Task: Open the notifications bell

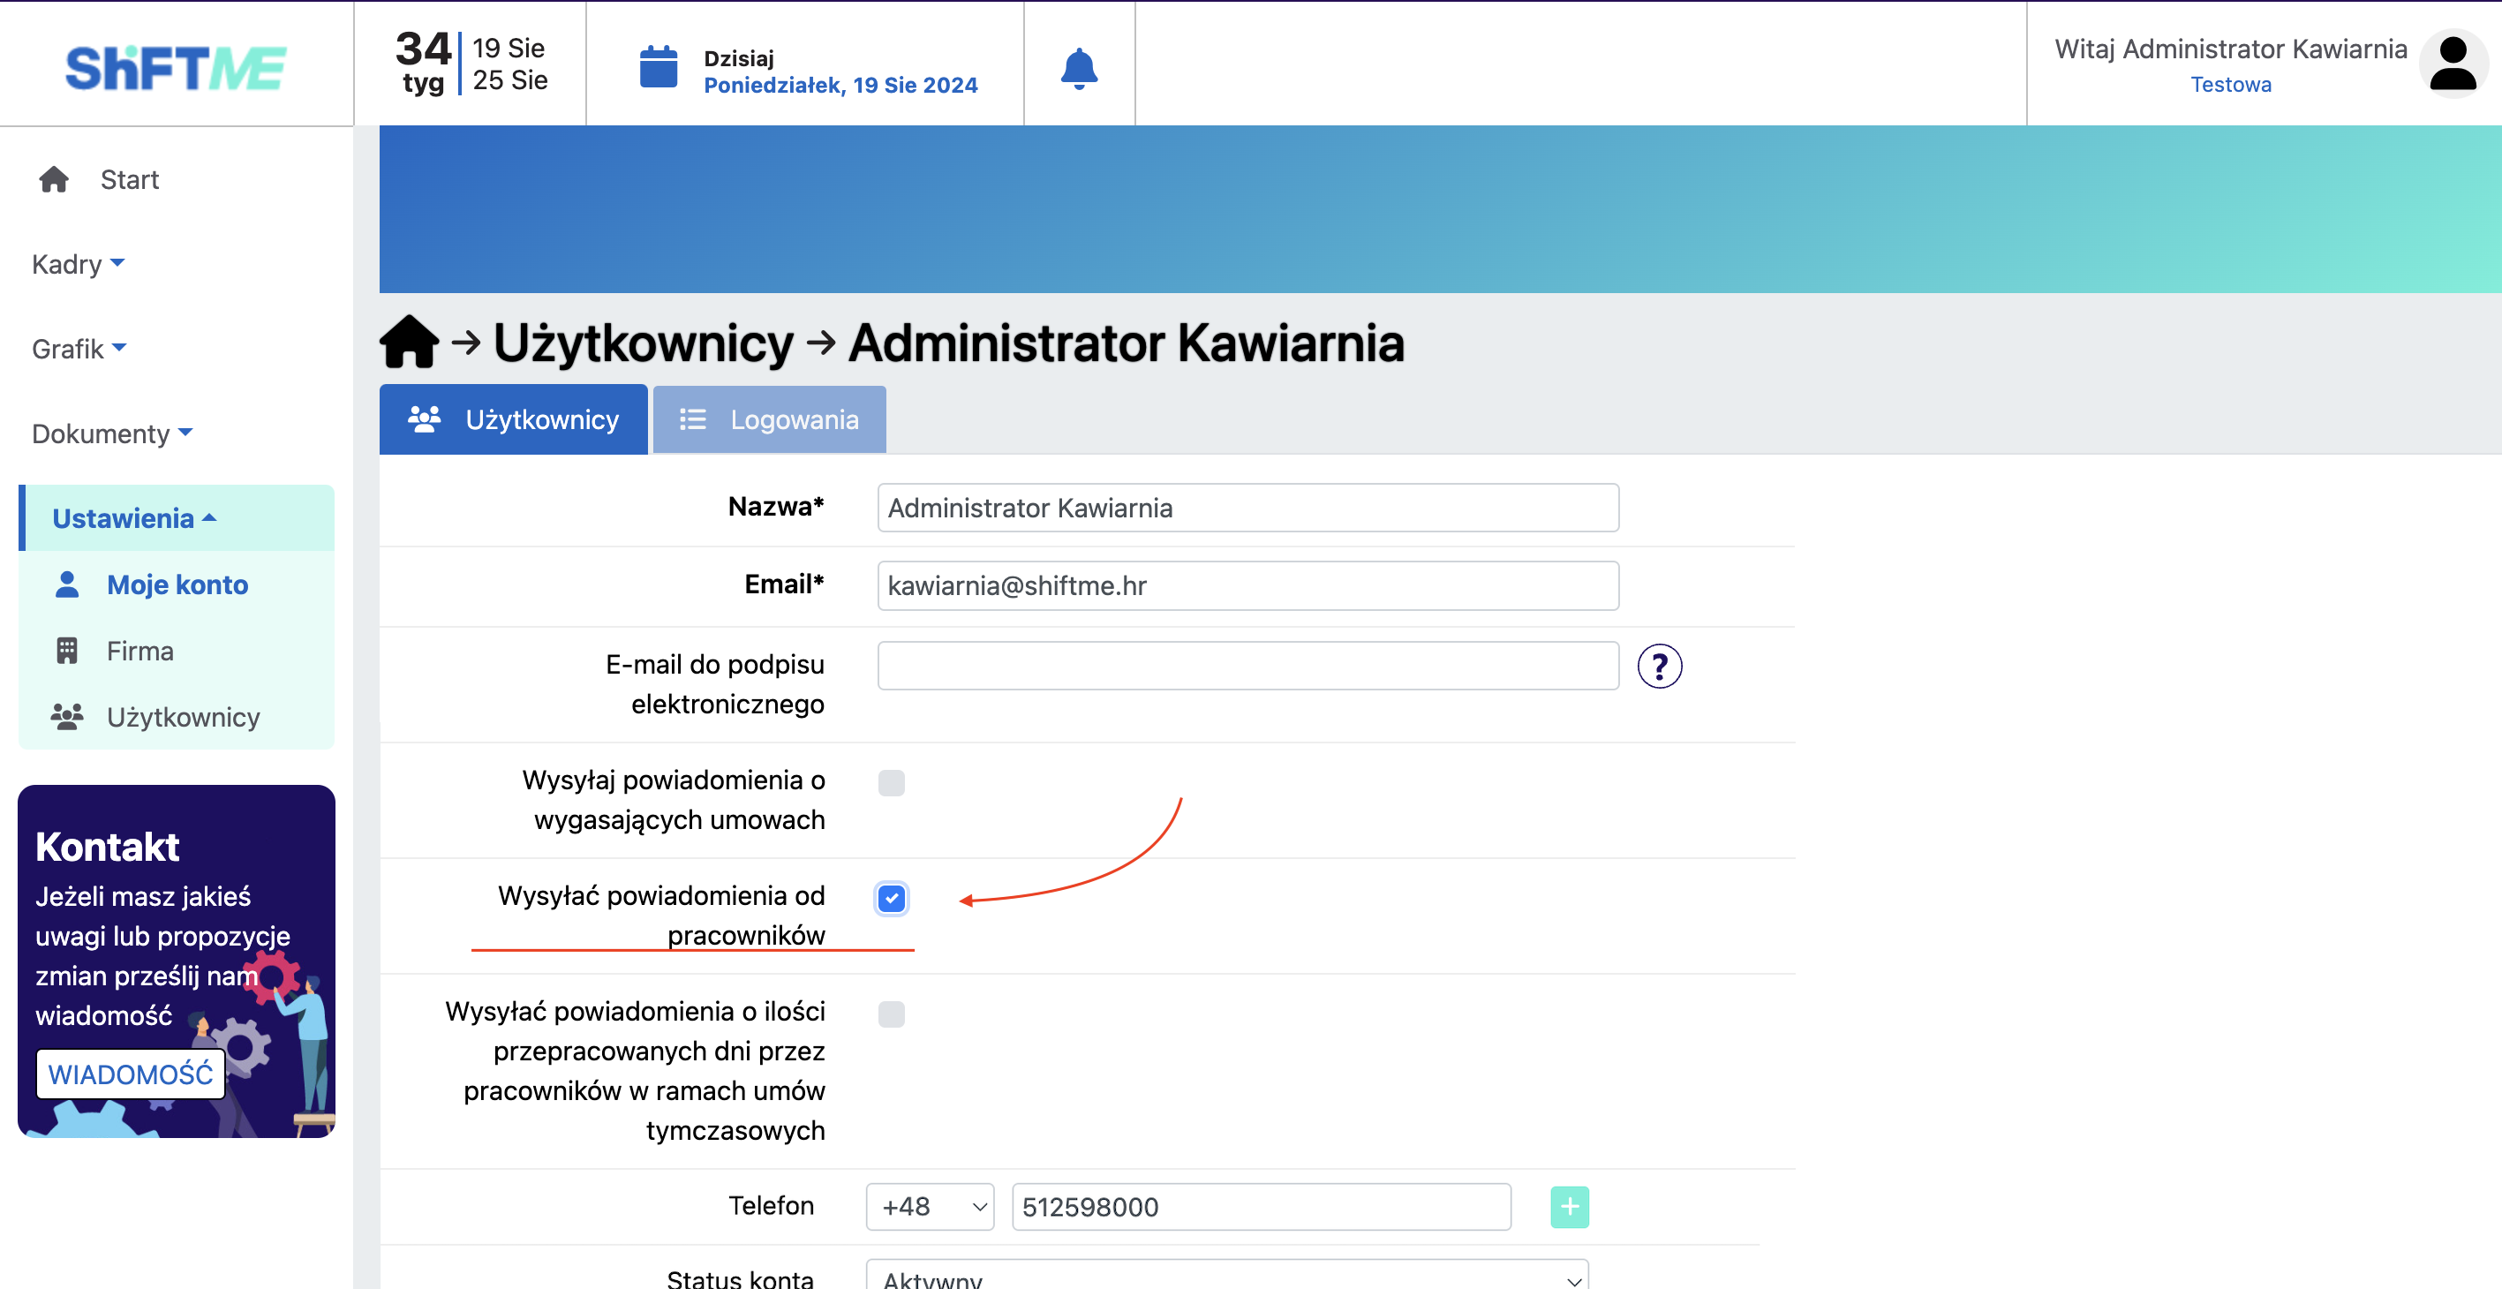Action: click(x=1079, y=68)
